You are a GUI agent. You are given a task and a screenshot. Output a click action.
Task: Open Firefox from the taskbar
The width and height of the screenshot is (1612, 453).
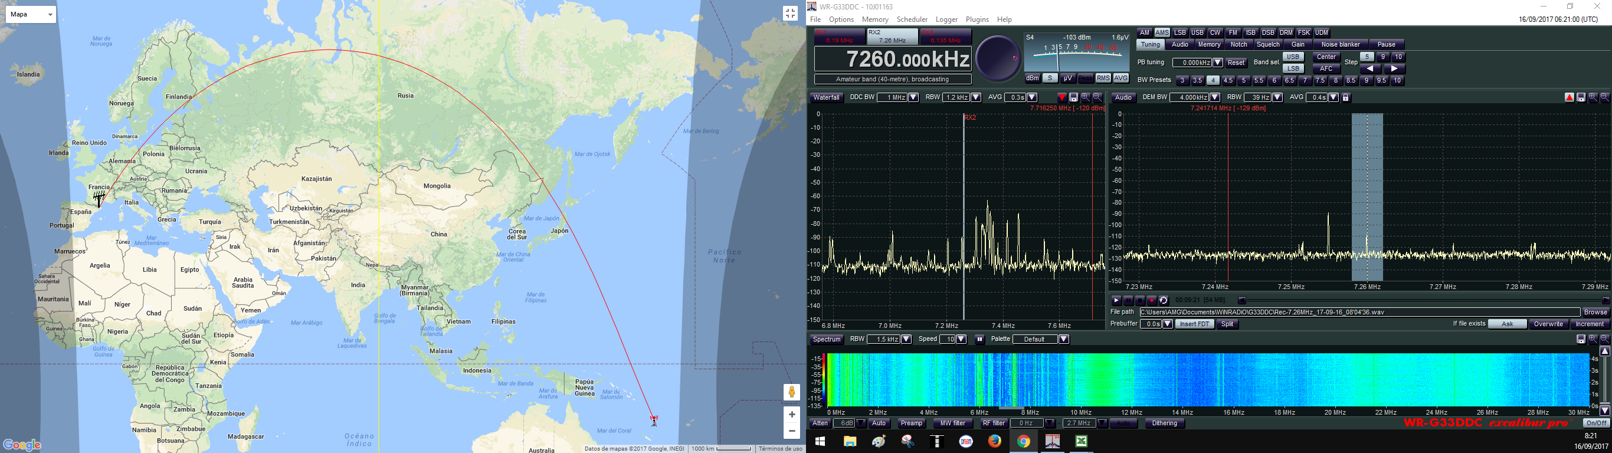[994, 442]
